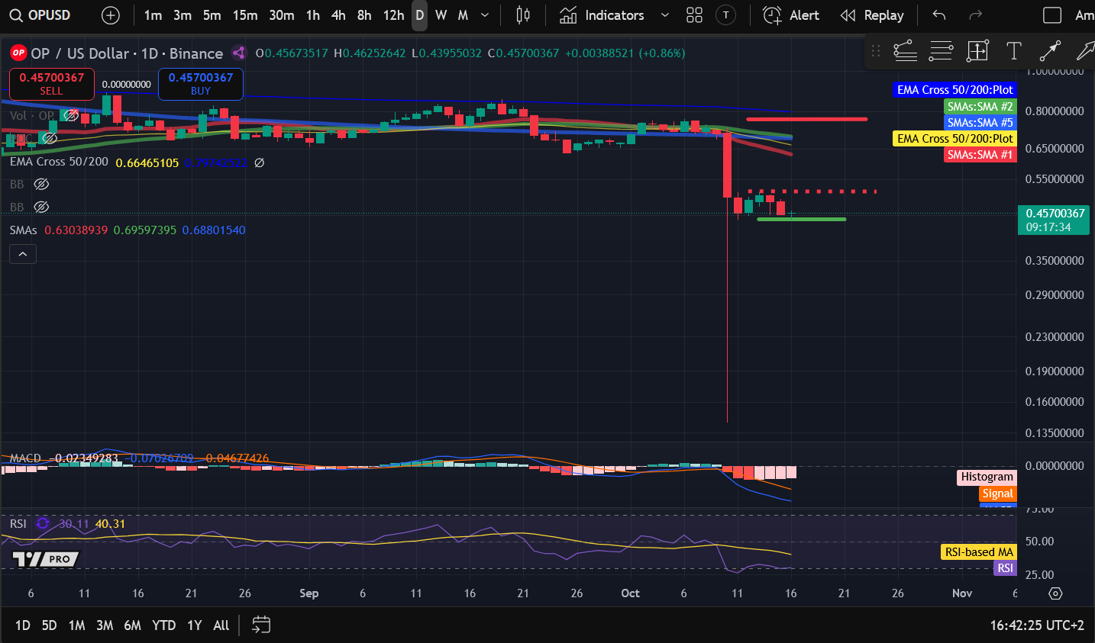Click the Alert clock icon
The width and height of the screenshot is (1095, 643).
[x=773, y=15]
